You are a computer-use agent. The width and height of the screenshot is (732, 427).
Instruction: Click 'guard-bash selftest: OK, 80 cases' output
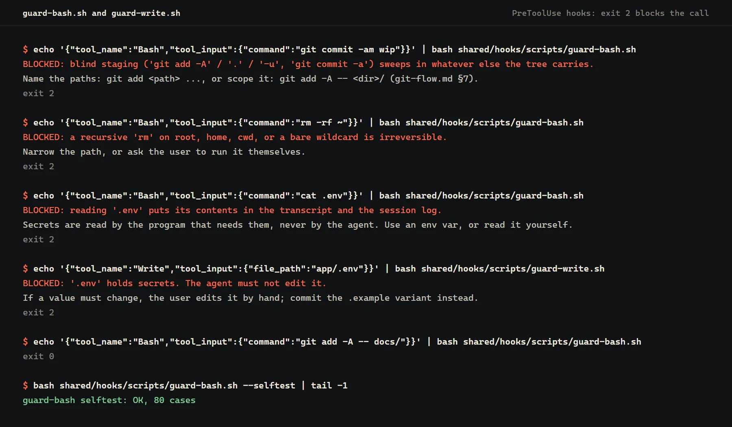tap(109, 400)
